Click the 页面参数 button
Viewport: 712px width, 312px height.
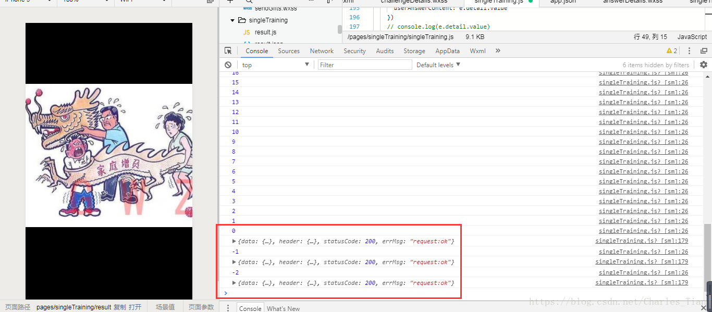(x=201, y=307)
